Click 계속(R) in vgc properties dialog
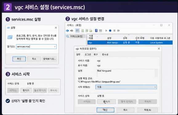The image size is (178, 115). tap(148, 102)
